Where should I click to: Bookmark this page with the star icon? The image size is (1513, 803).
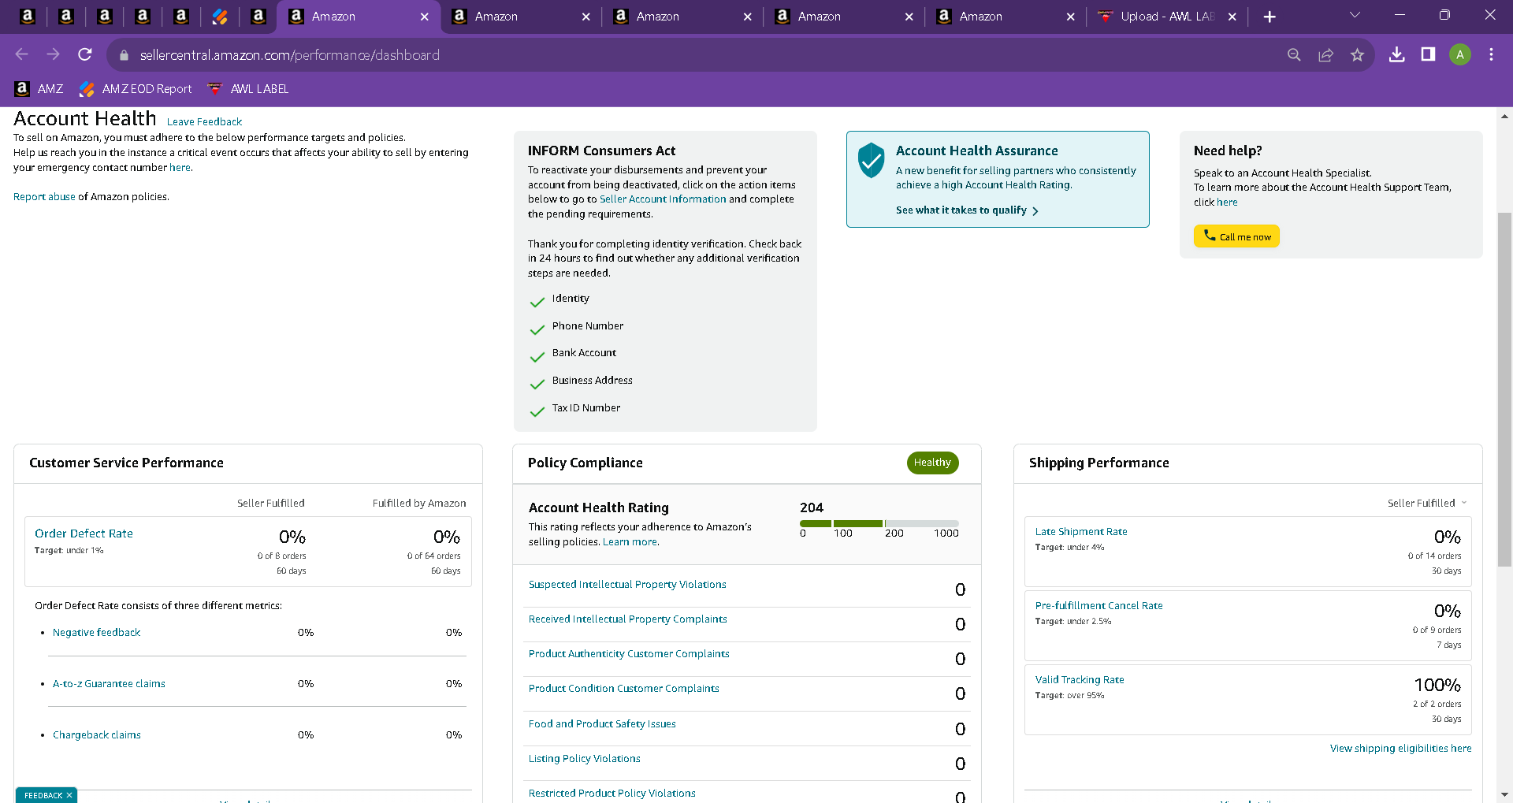[x=1357, y=54]
